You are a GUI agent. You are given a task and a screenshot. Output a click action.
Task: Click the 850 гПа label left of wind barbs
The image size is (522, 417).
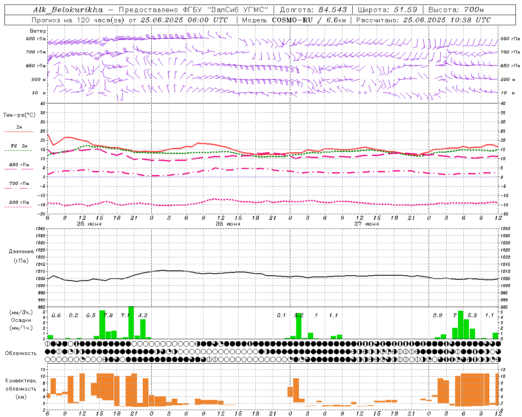click(36, 66)
